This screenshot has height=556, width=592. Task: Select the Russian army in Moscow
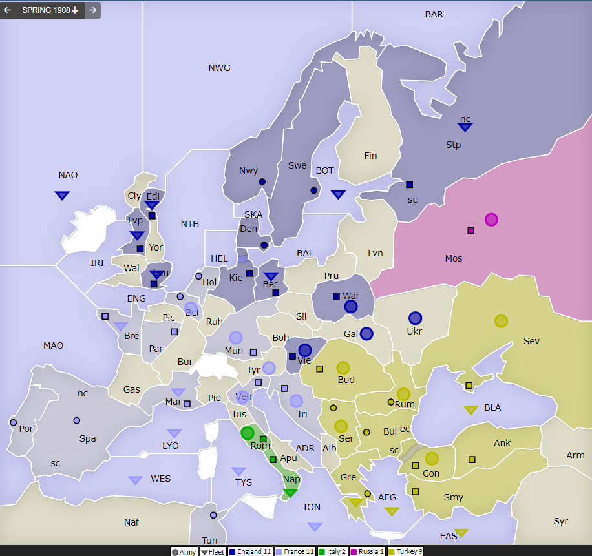tap(492, 220)
